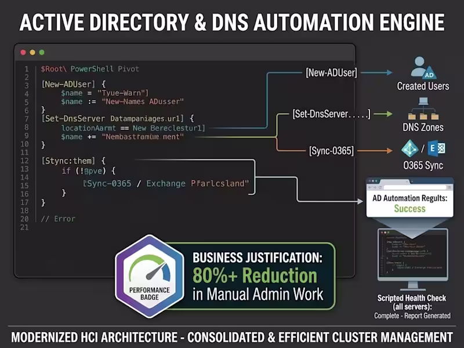Click 'Complete - Report Generated' status text
Screen dimensions: 464x348
click(412, 316)
